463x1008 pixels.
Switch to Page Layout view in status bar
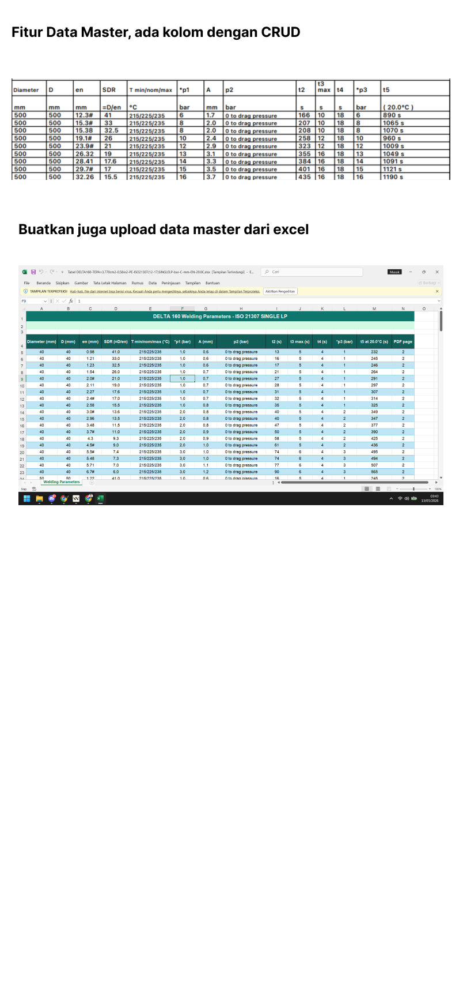378,488
